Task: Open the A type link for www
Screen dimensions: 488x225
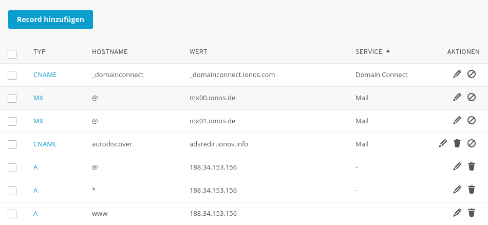Action: [35, 213]
